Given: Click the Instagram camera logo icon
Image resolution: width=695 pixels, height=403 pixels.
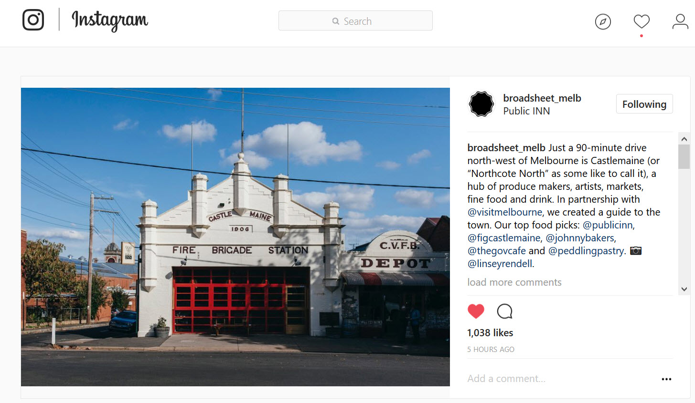Looking at the screenshot, I should 33,20.
